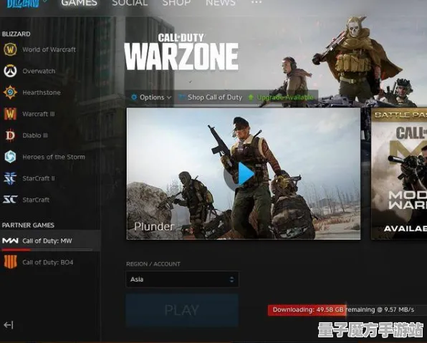The image size is (427, 343).
Task: Click the Call of Duty: MW icon
Action: pos(10,241)
